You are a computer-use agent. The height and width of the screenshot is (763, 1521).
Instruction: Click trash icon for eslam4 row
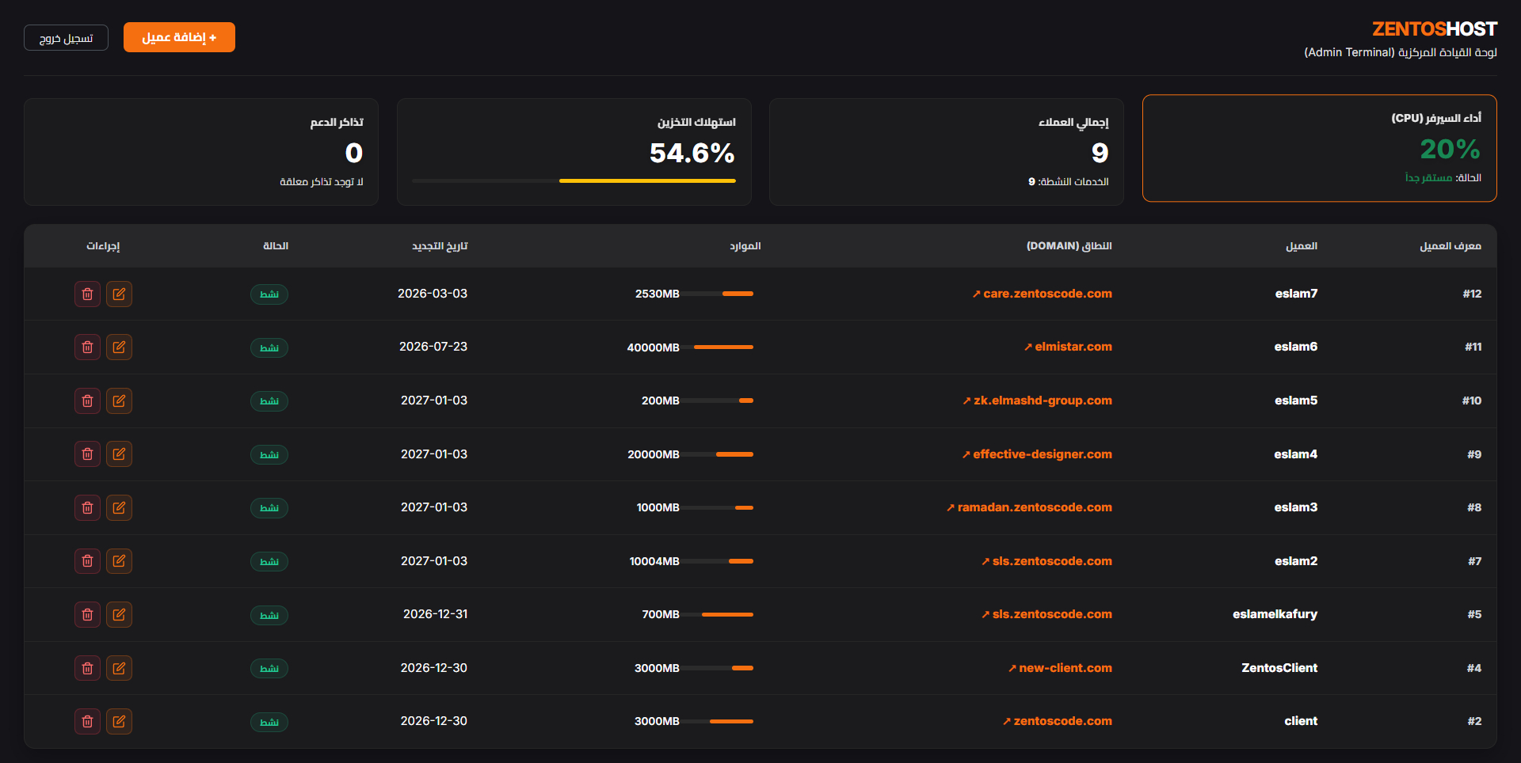pos(87,454)
